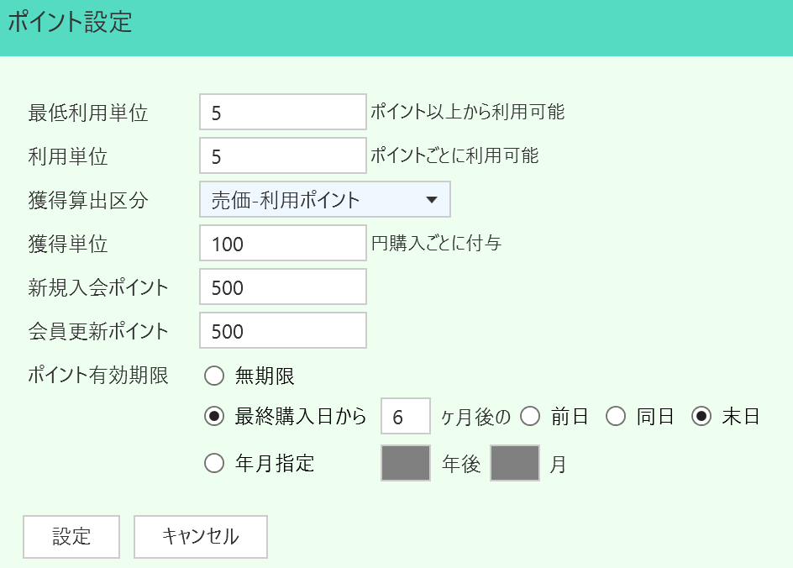This screenshot has width=793, height=568.
Task: Click the ポイント有効期限 label
Action: pos(98,376)
